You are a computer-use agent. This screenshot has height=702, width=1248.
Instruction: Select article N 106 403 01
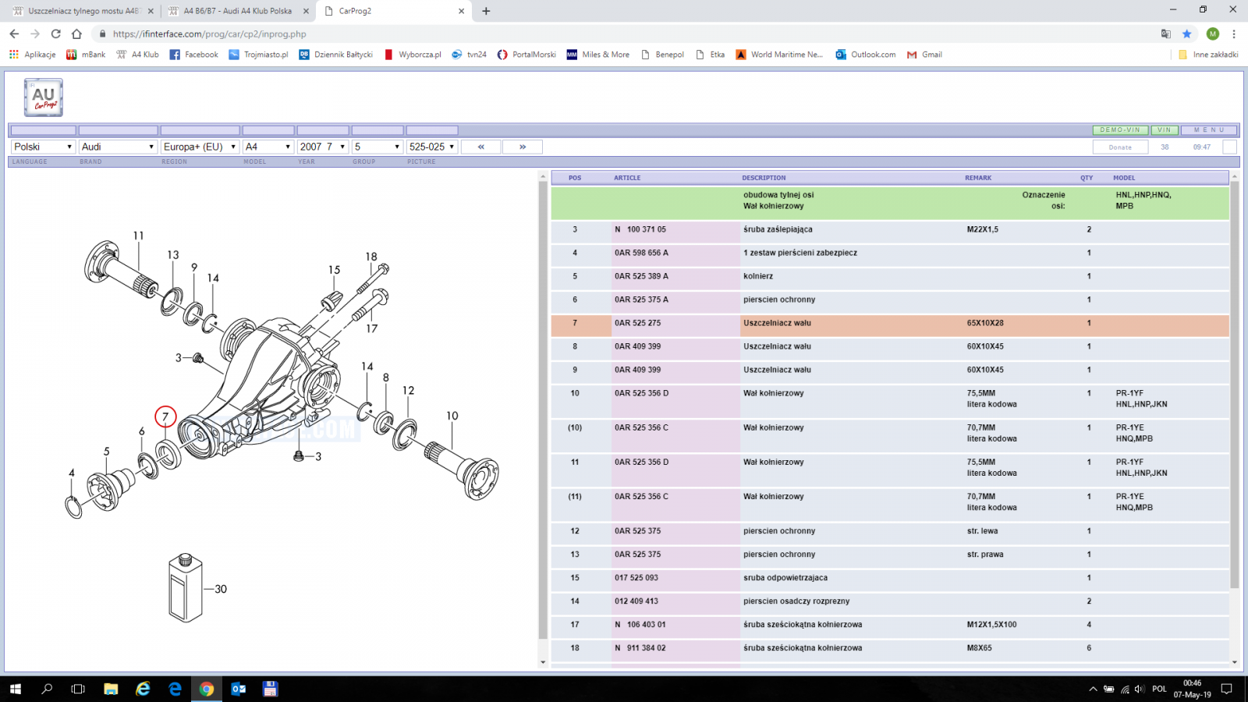pos(640,625)
